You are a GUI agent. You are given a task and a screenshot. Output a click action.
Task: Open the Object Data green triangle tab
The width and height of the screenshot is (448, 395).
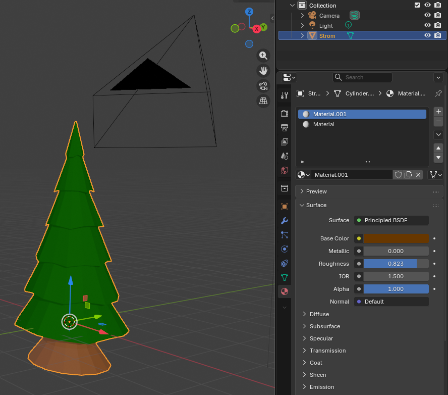click(x=285, y=277)
